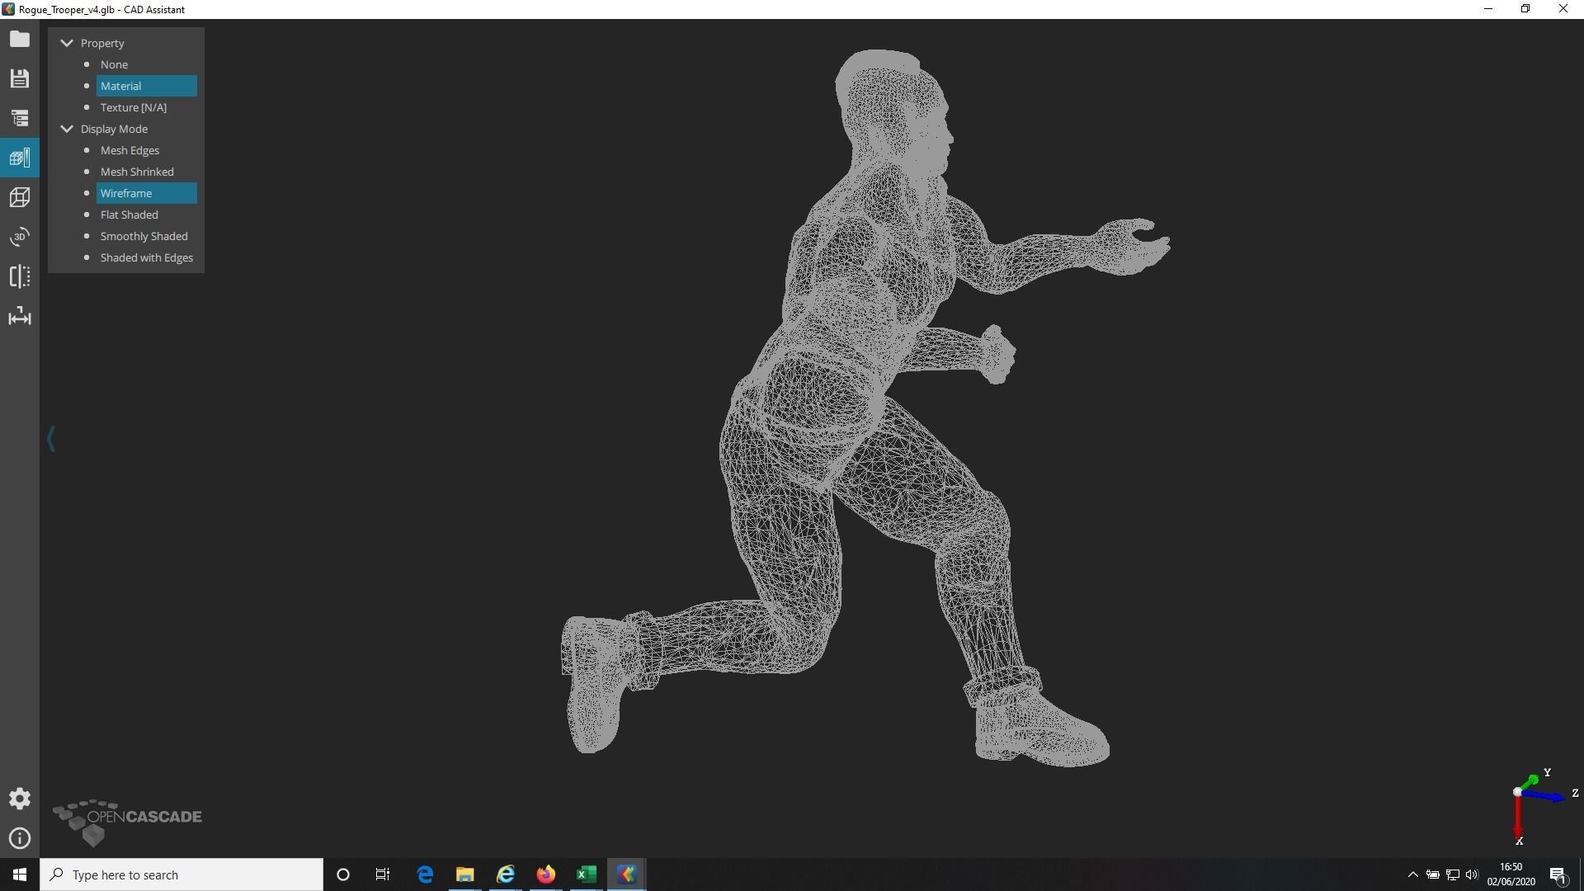1584x891 pixels.
Task: Select None property option
Action: click(x=114, y=64)
